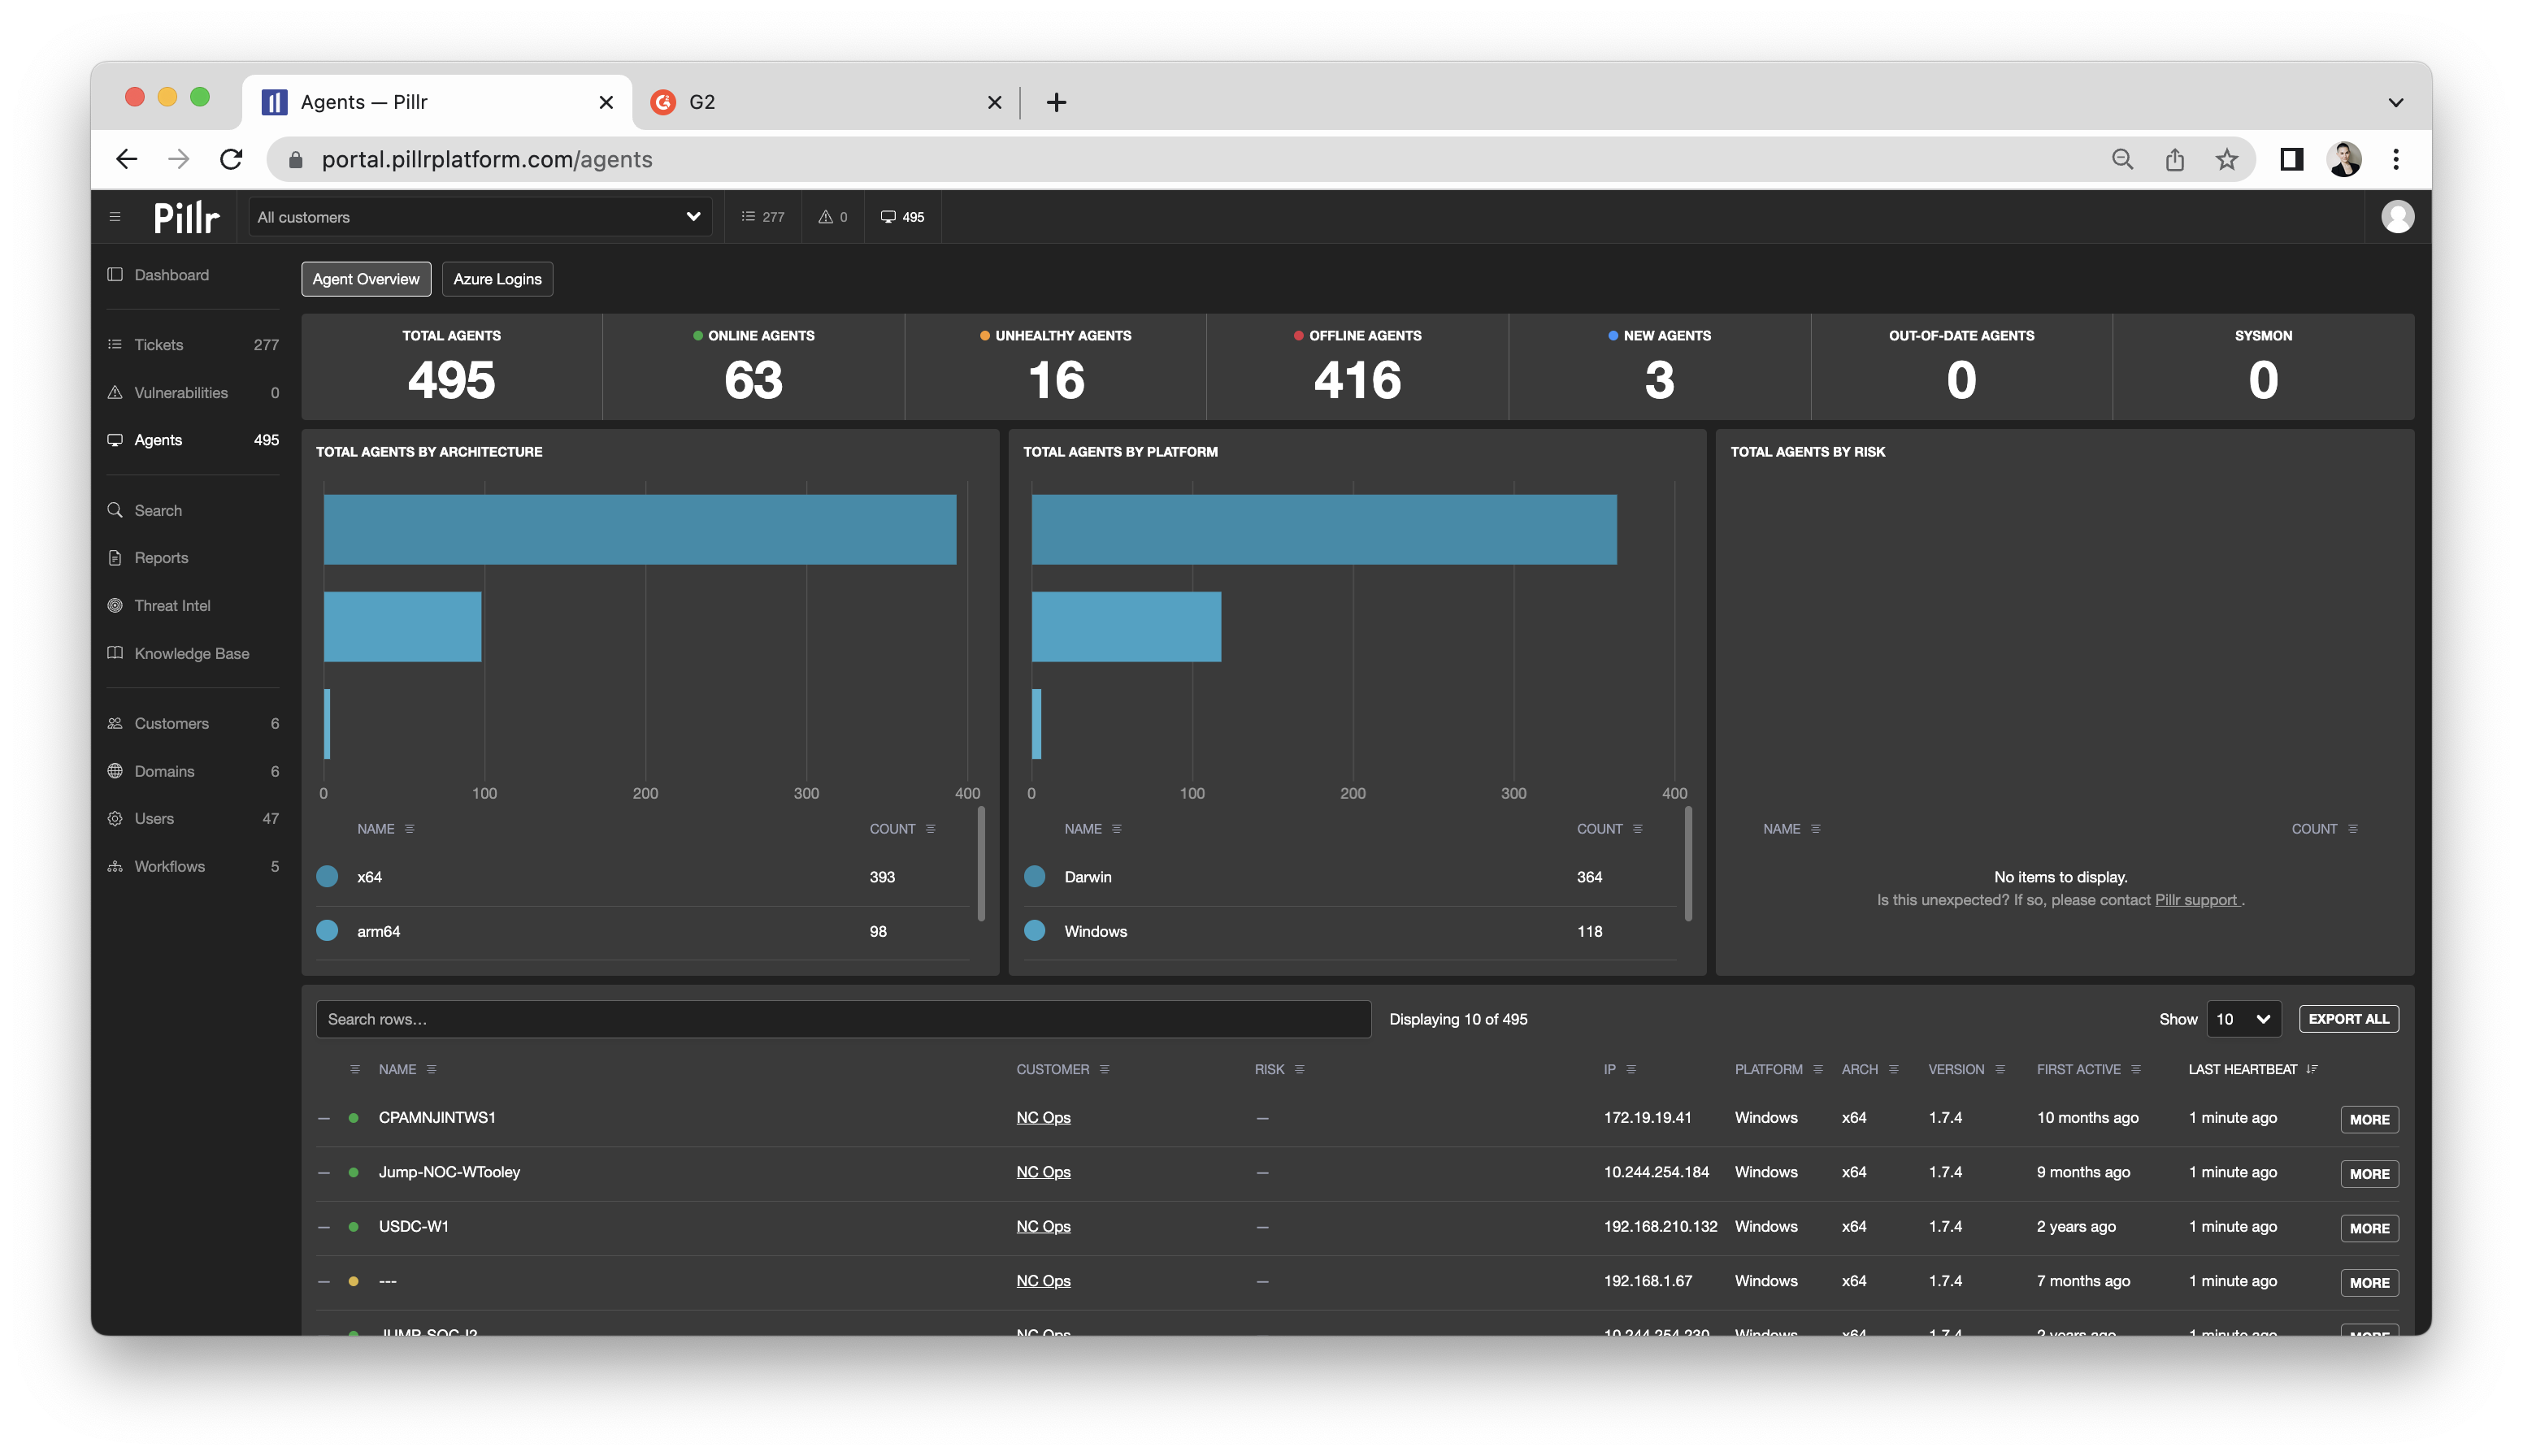Open the Pillr support link

[x=2196, y=900]
